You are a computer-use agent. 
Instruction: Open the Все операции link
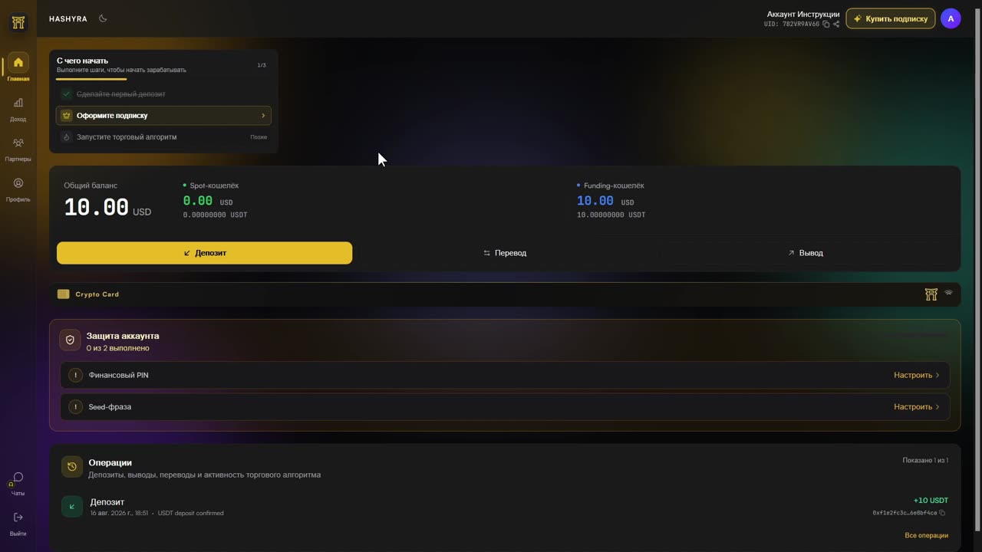[x=926, y=535]
